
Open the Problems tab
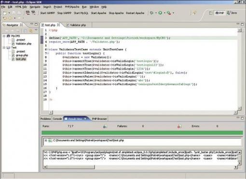click(x=46, y=119)
